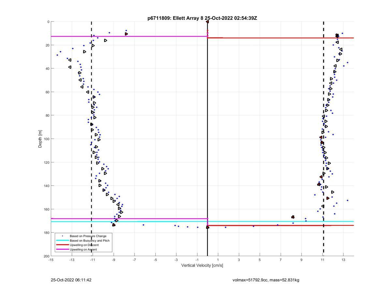Viewport: 391px width, 288px height.
Task: Click legend entry Upwelling on Ascent
Action: (83, 250)
